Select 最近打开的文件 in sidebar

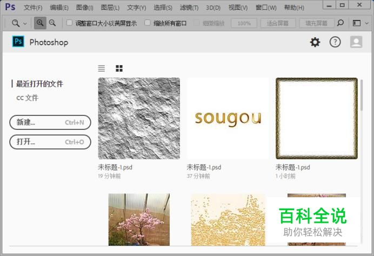tap(39, 84)
